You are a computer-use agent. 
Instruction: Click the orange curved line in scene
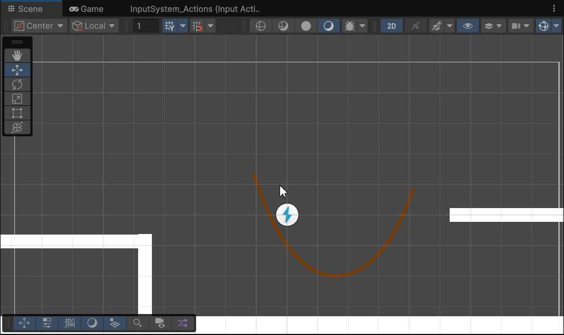[336, 275]
